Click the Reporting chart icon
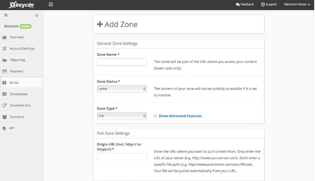Viewport: 315px width, 181px height. [x=4, y=60]
